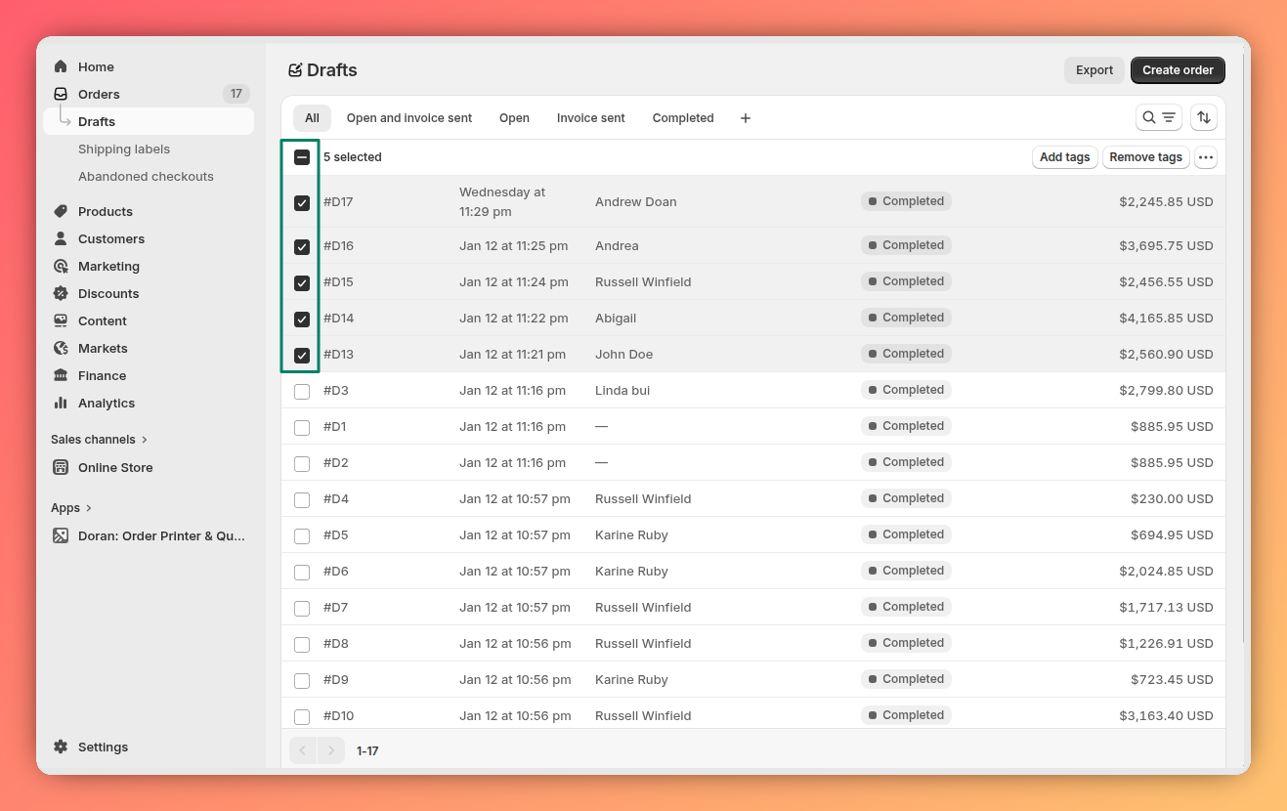Click the $4,165.85 USD total
1287x811 pixels.
click(1166, 318)
